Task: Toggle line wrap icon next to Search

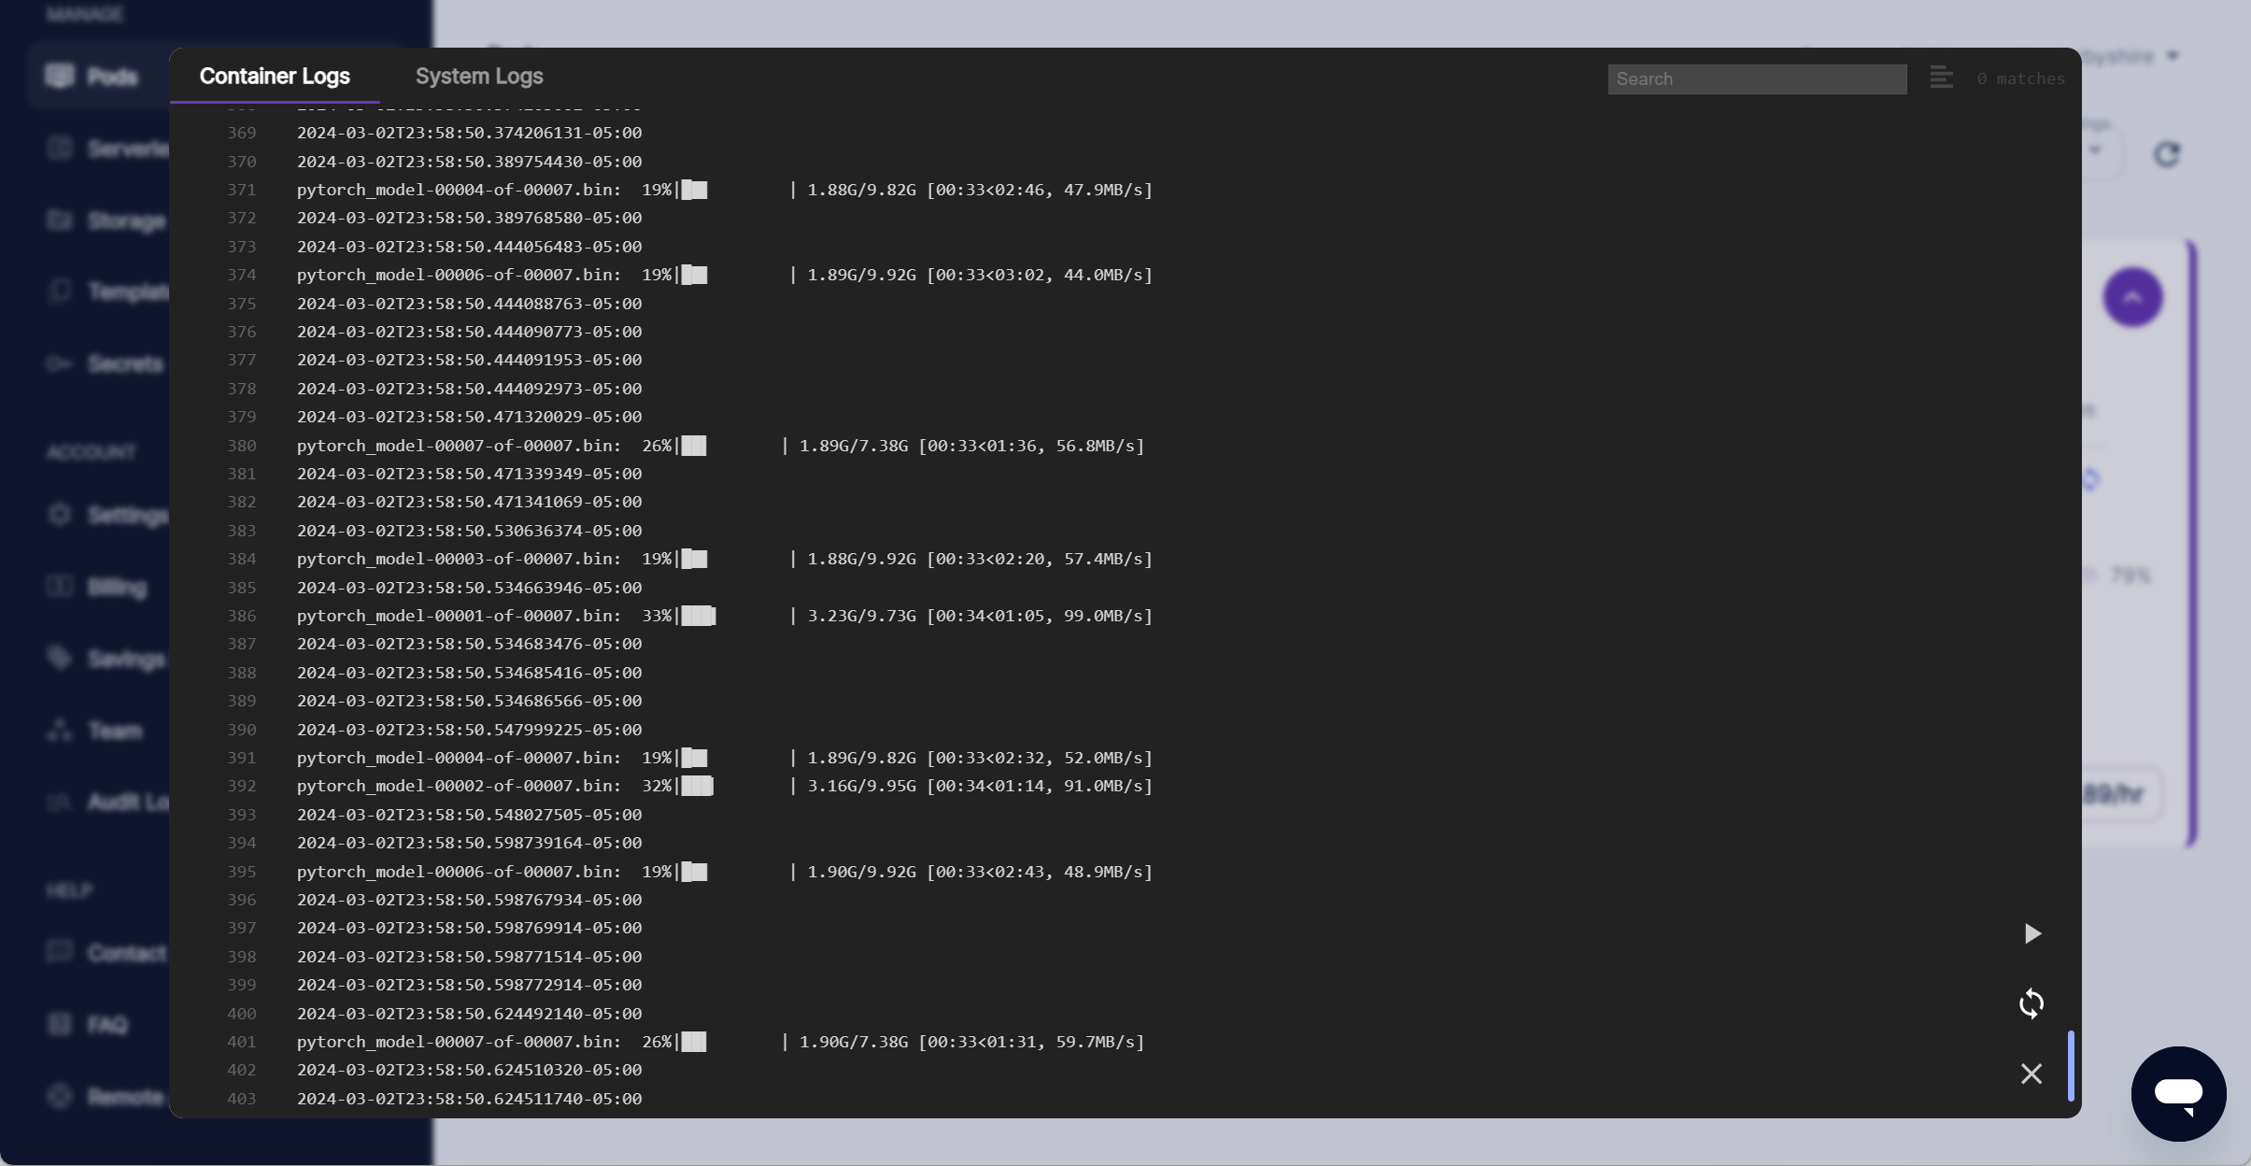Action: 1941,78
